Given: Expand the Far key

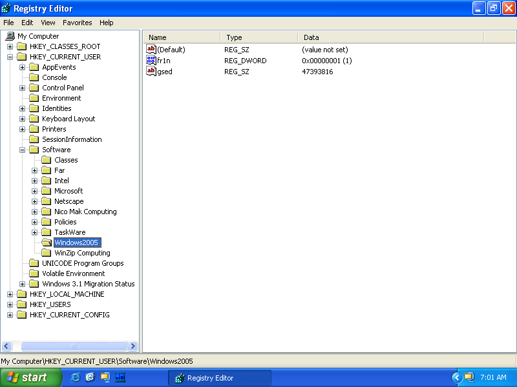Looking at the screenshot, I should pyautogui.click(x=34, y=170).
